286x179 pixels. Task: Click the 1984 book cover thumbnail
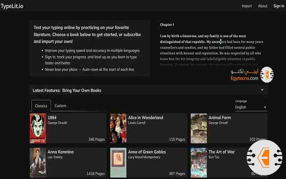(x=38, y=128)
